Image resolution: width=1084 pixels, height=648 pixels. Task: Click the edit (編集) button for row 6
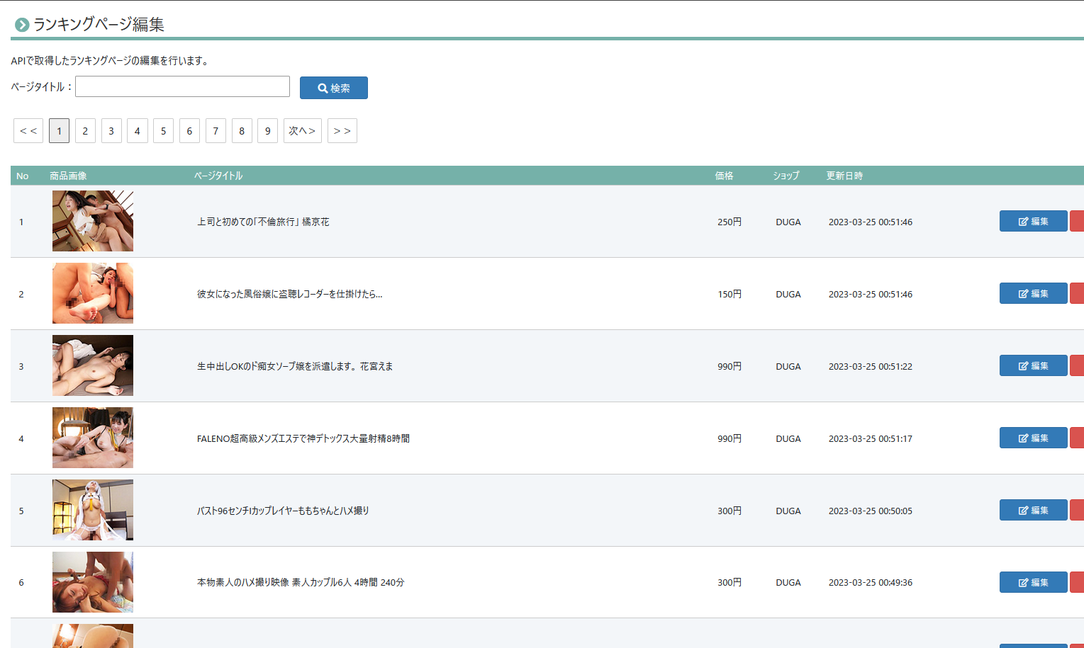tap(1033, 582)
